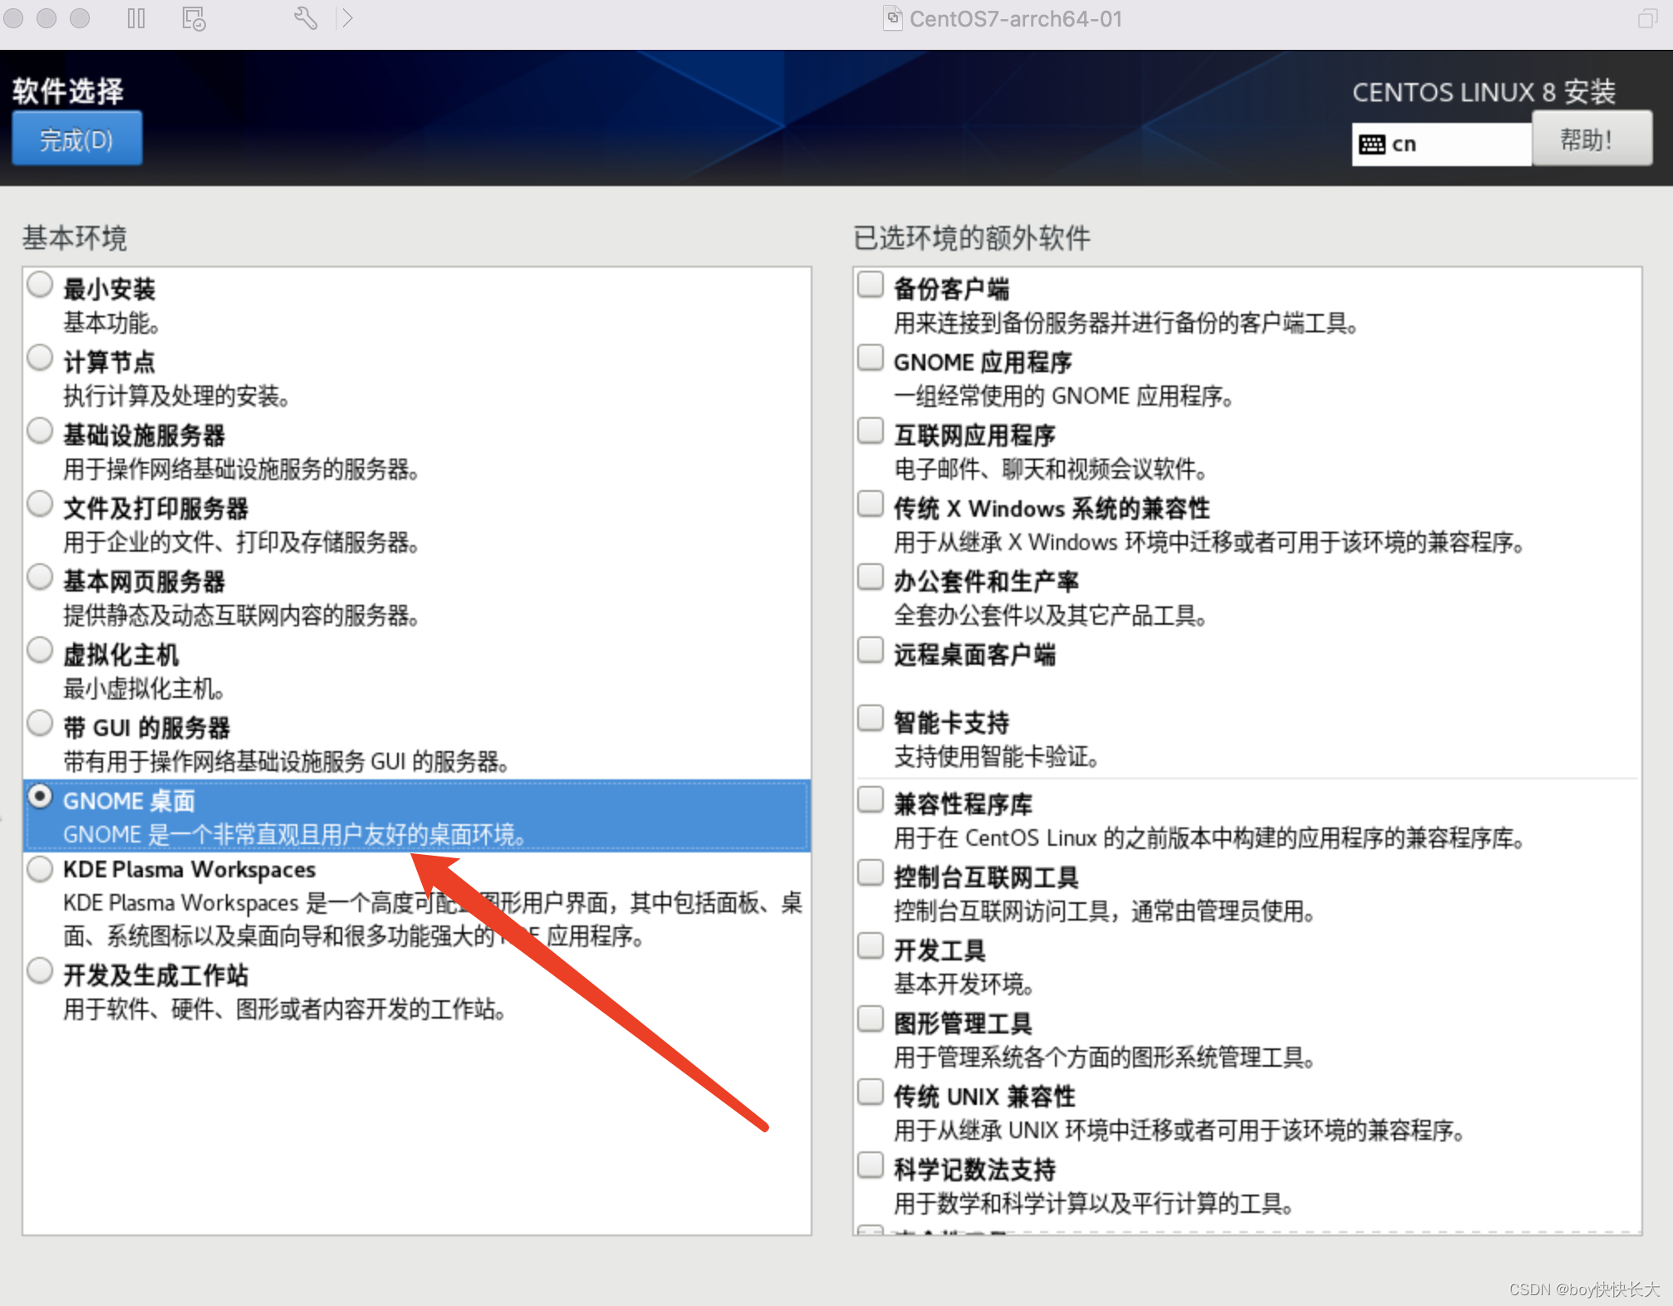This screenshot has height=1306, width=1673.
Task: Check the 图形管理工具 checkbox
Action: click(871, 1019)
